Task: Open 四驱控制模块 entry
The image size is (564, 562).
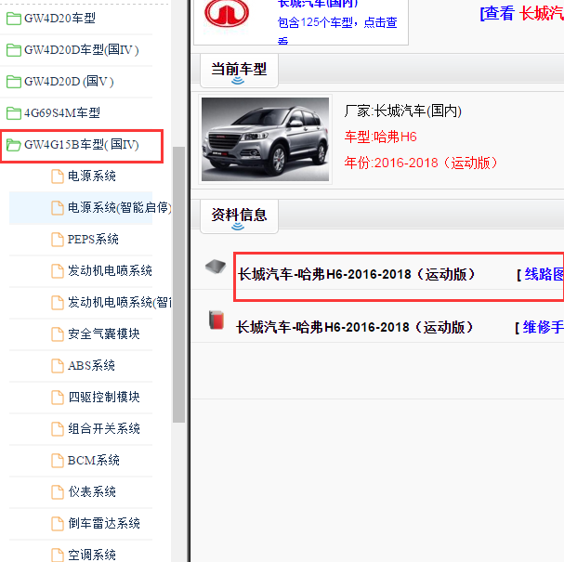Action: click(104, 398)
